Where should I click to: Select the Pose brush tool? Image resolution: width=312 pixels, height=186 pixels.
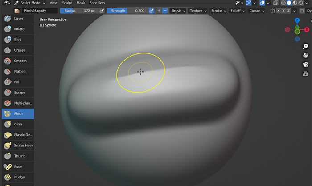click(18, 166)
